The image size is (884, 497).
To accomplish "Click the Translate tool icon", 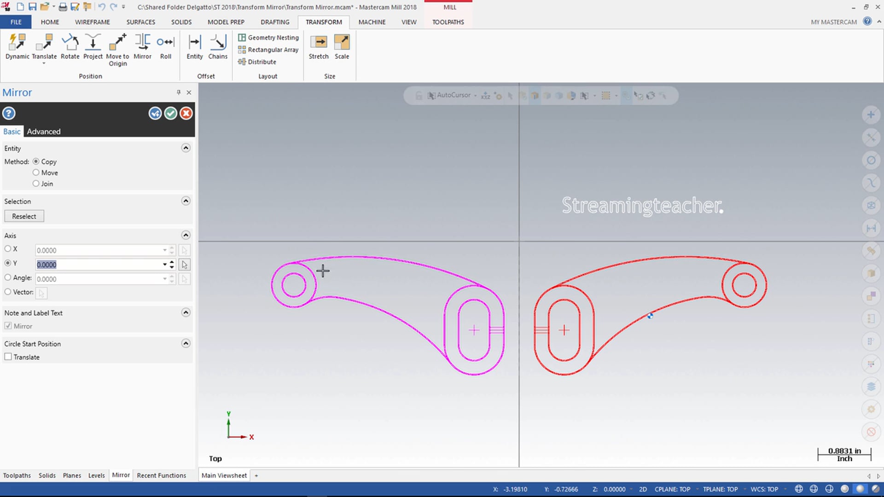I will coord(44,42).
